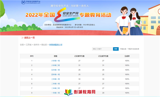Open class 二年级二班
This screenshot has height=97, width=160.
tap(55, 88)
